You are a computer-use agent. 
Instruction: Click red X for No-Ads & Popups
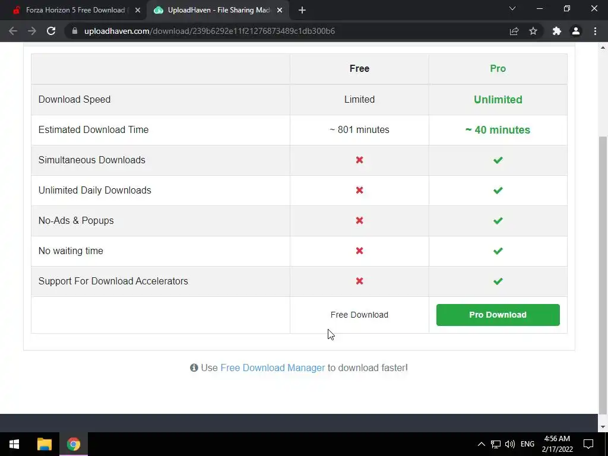coord(359,220)
